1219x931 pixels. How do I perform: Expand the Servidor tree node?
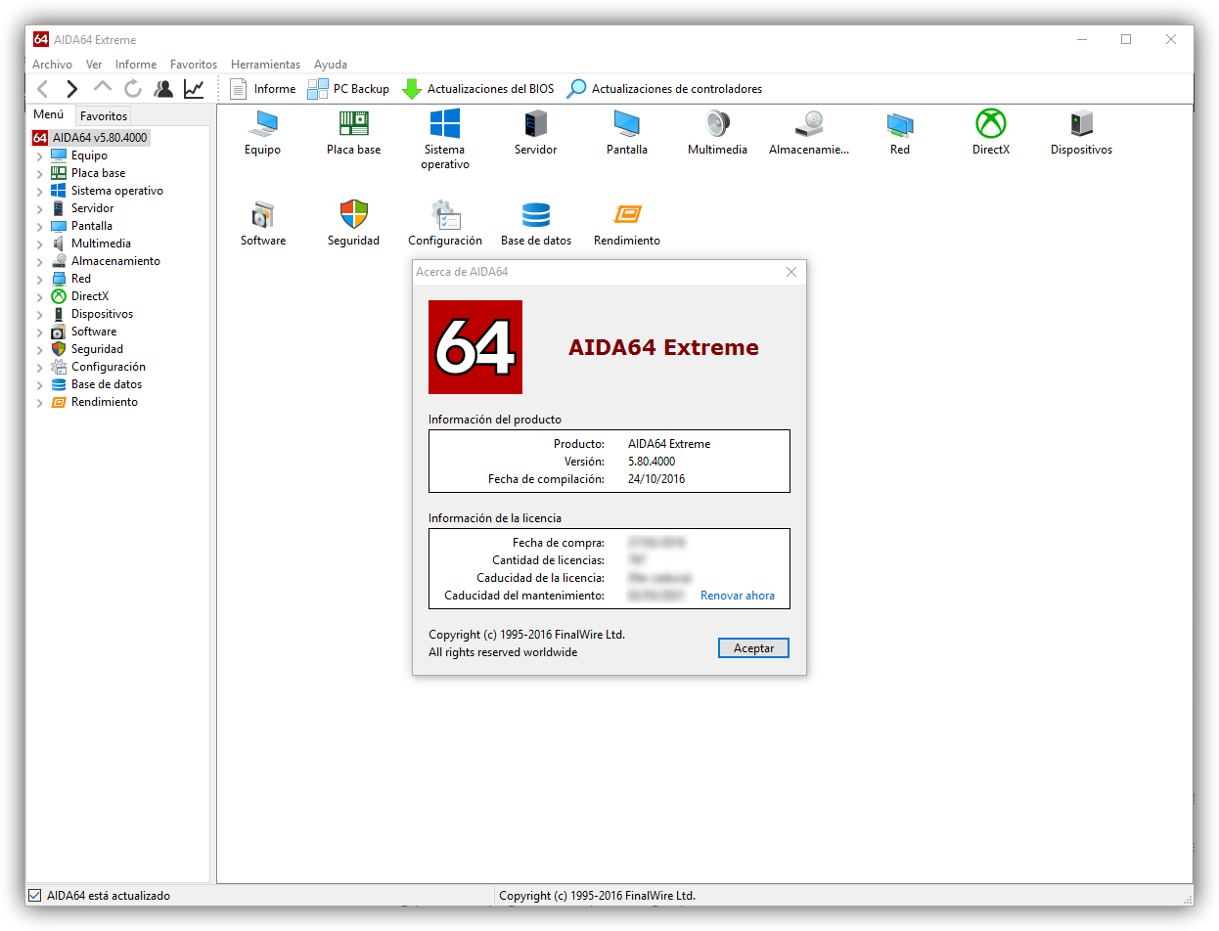pos(40,208)
